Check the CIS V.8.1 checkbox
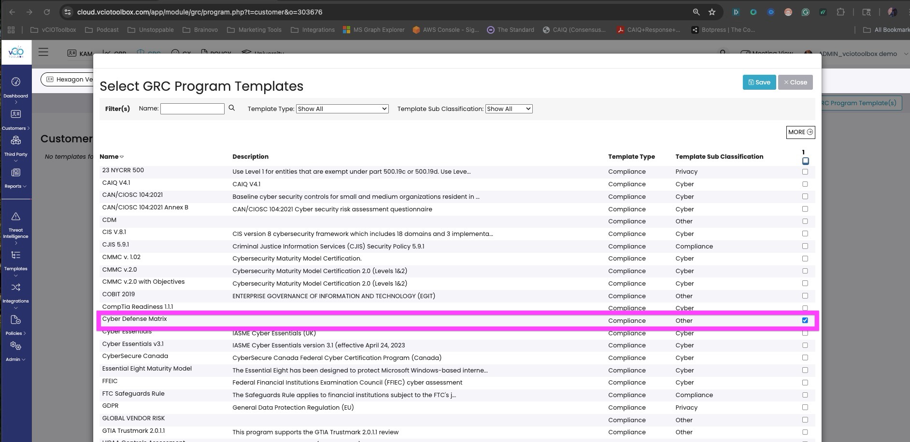The height and width of the screenshot is (442, 910). [805, 234]
